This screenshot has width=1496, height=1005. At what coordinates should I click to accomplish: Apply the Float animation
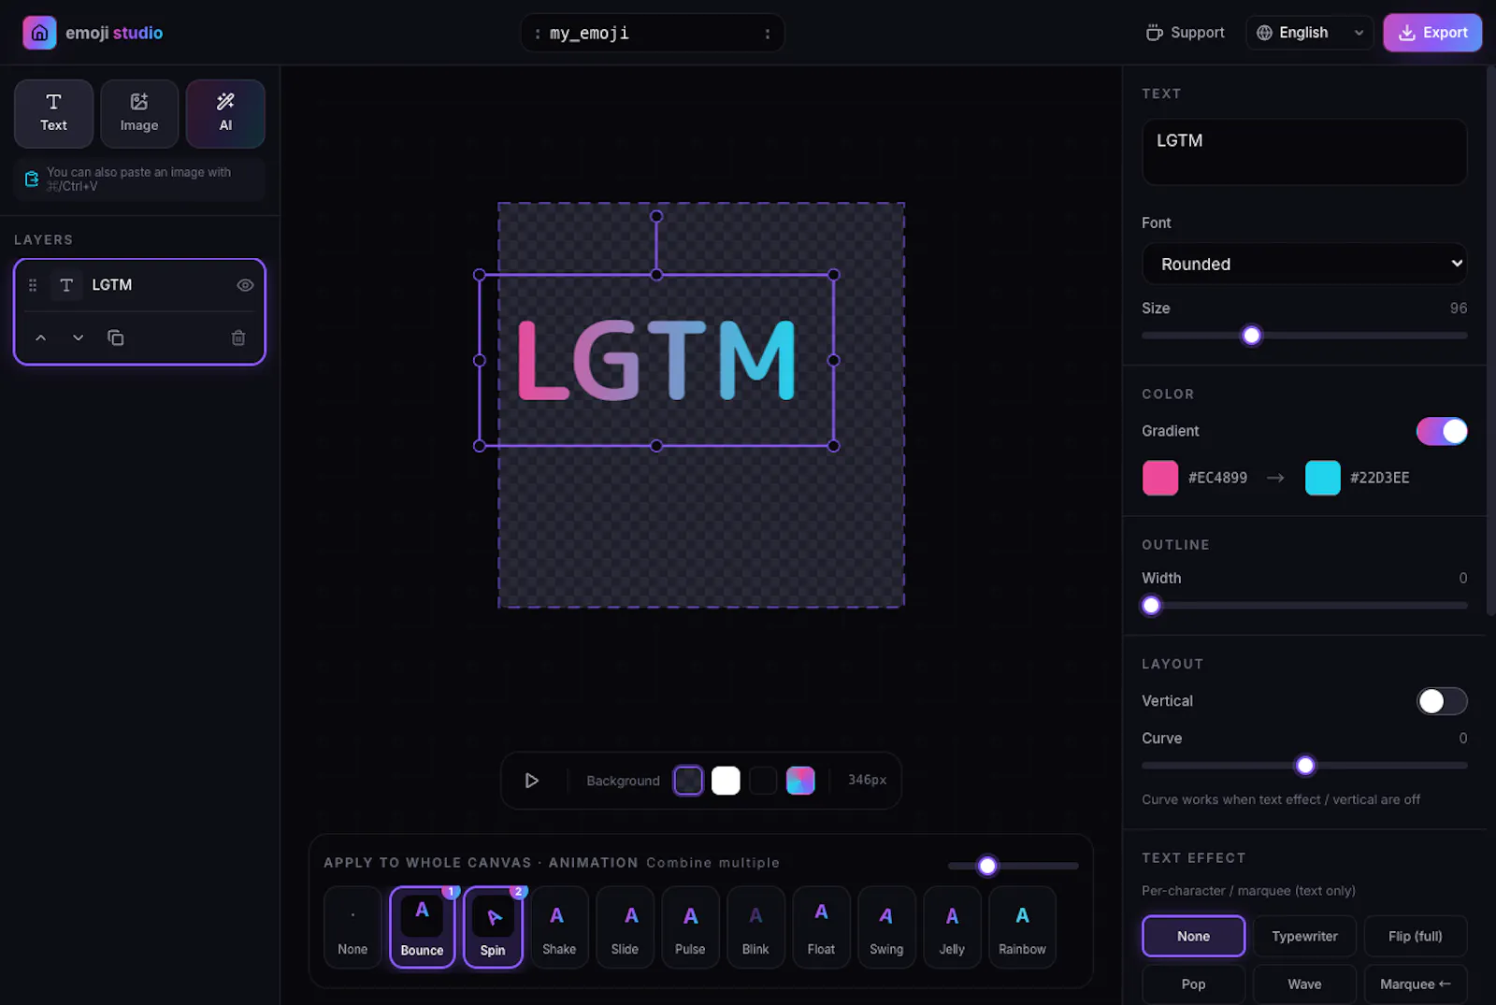821,927
